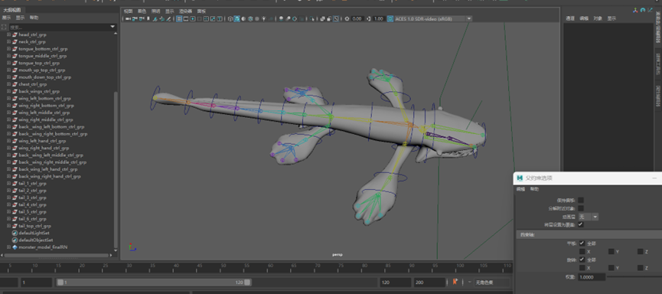The width and height of the screenshot is (662, 294).
Task: Expand chest_ctrl_grp node in outliner
Action: pos(8,84)
